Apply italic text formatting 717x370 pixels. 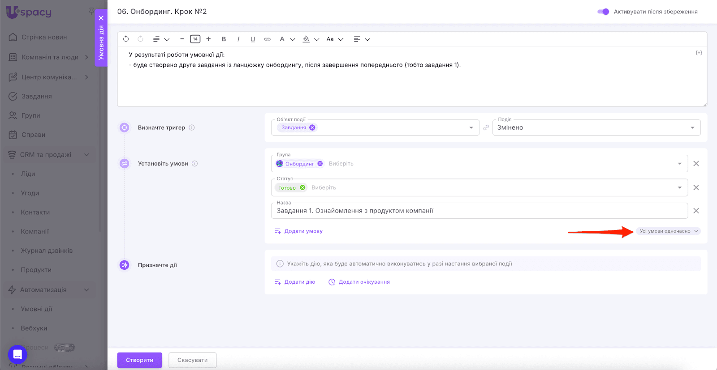[238, 39]
